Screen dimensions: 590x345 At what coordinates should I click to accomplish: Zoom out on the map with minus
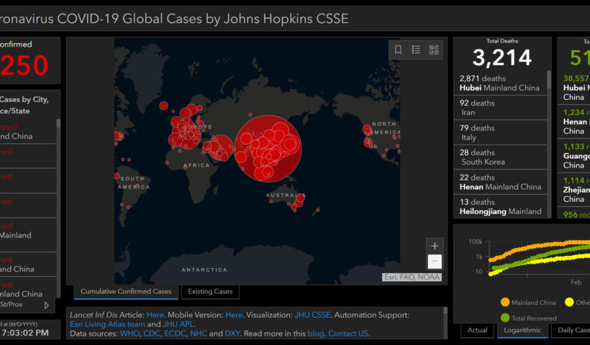[x=435, y=262]
